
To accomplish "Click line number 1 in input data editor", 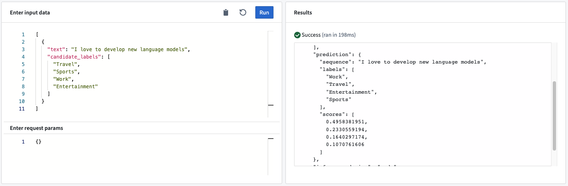I will click(x=24, y=35).
